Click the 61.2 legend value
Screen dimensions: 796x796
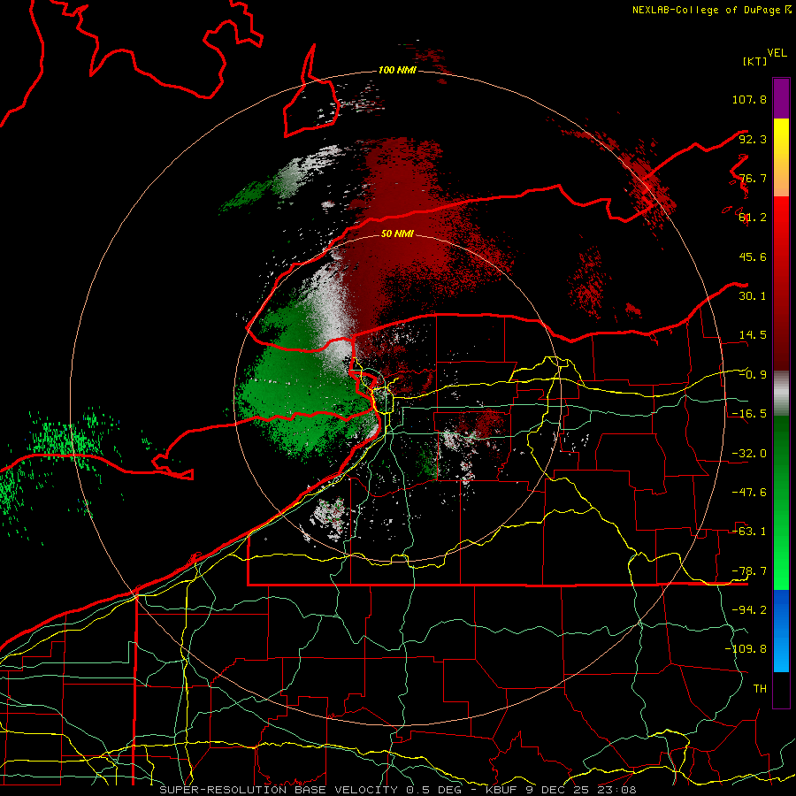[x=753, y=218]
